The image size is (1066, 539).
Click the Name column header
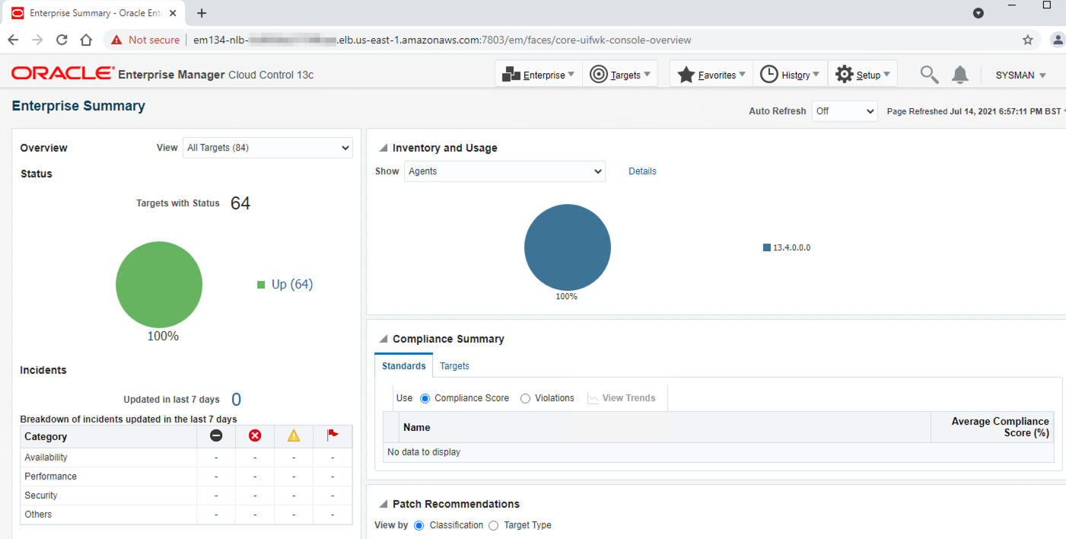(x=664, y=428)
